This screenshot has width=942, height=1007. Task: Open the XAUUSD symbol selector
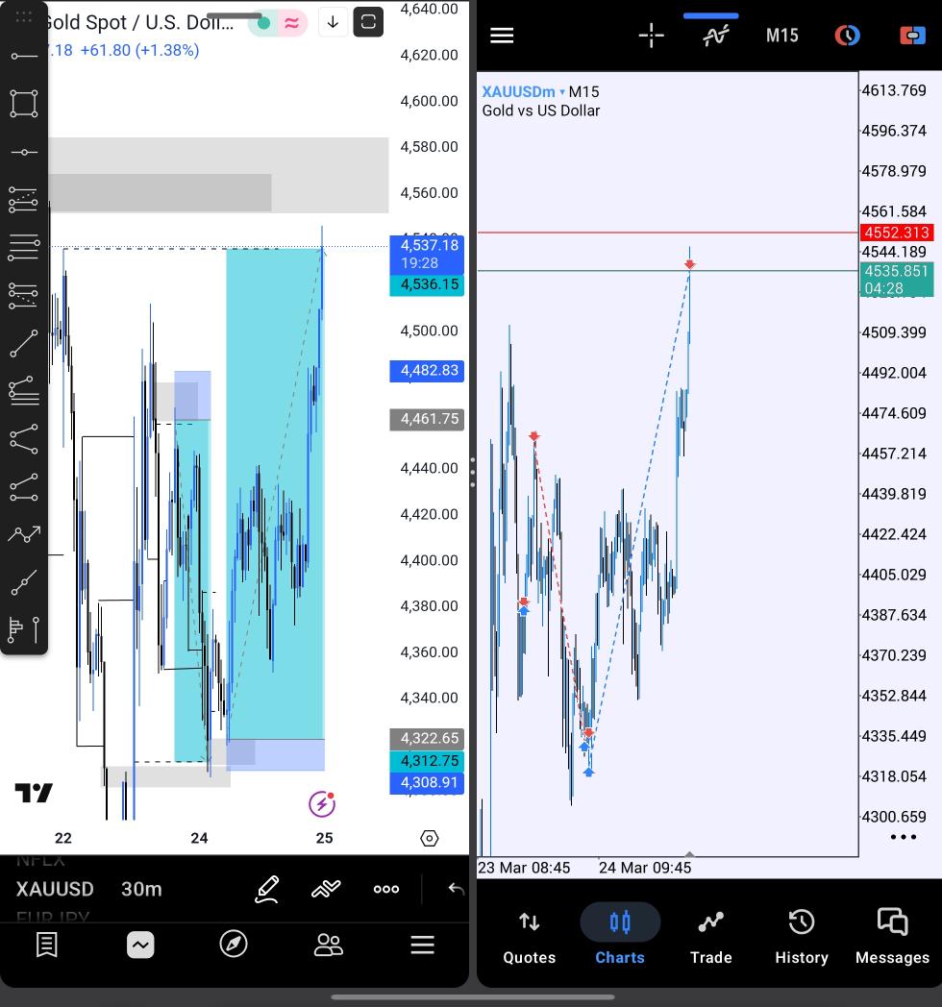(55, 889)
